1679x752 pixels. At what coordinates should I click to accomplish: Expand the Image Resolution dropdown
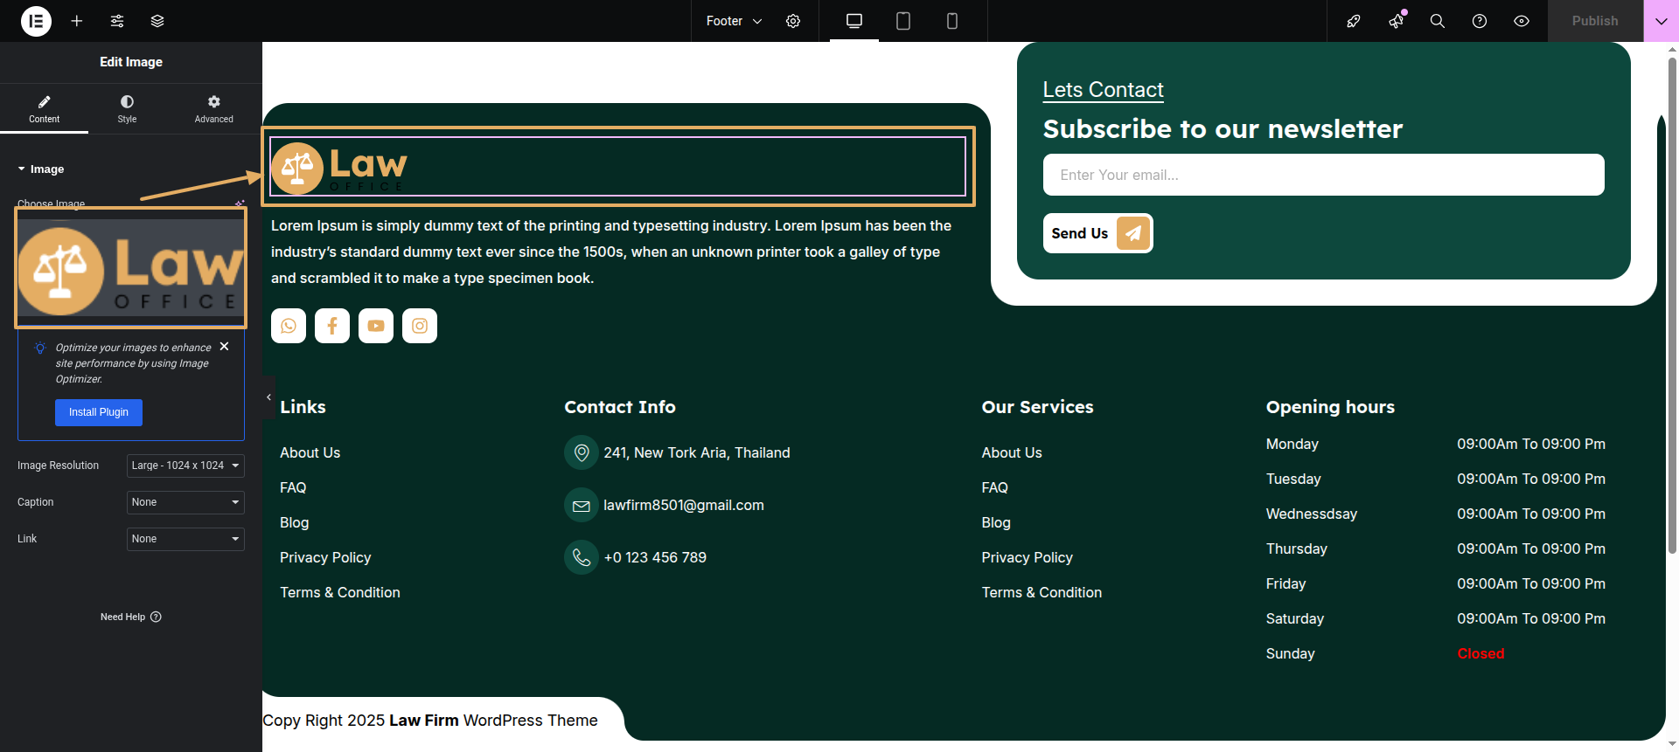tap(185, 466)
